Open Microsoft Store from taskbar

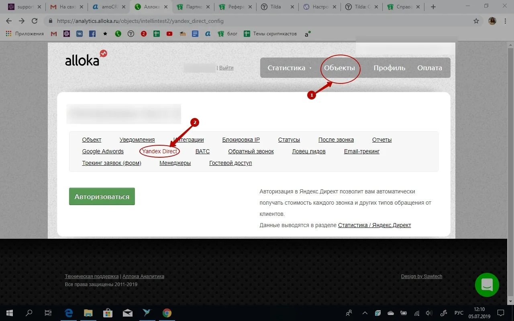click(108, 313)
